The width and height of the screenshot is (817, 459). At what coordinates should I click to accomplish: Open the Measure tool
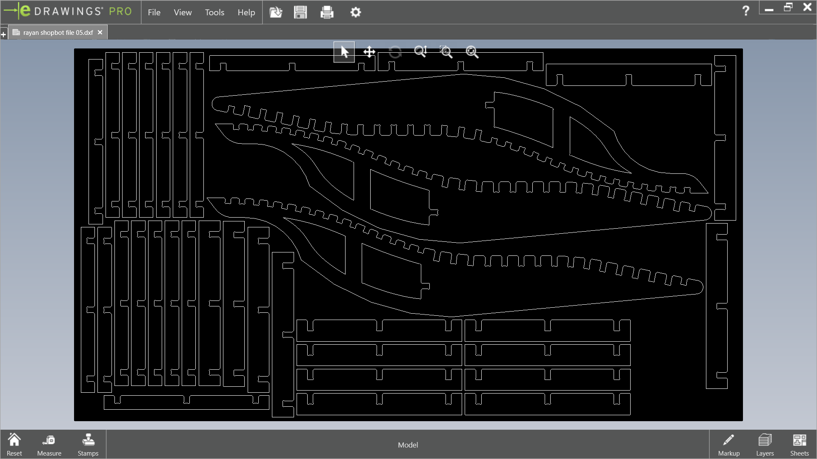[x=49, y=444]
